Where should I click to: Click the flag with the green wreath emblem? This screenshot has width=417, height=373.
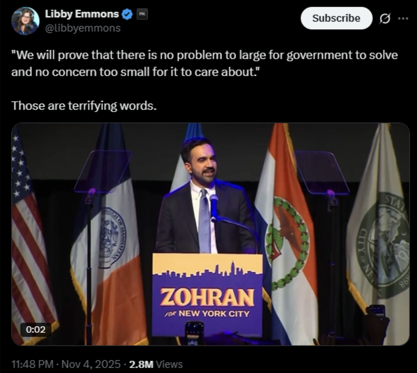[x=287, y=240]
